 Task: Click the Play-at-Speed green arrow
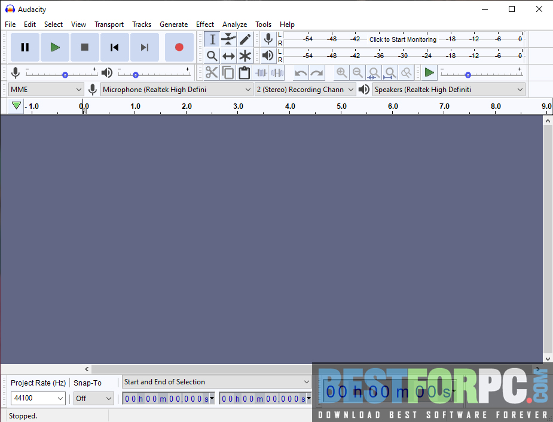[x=429, y=73]
